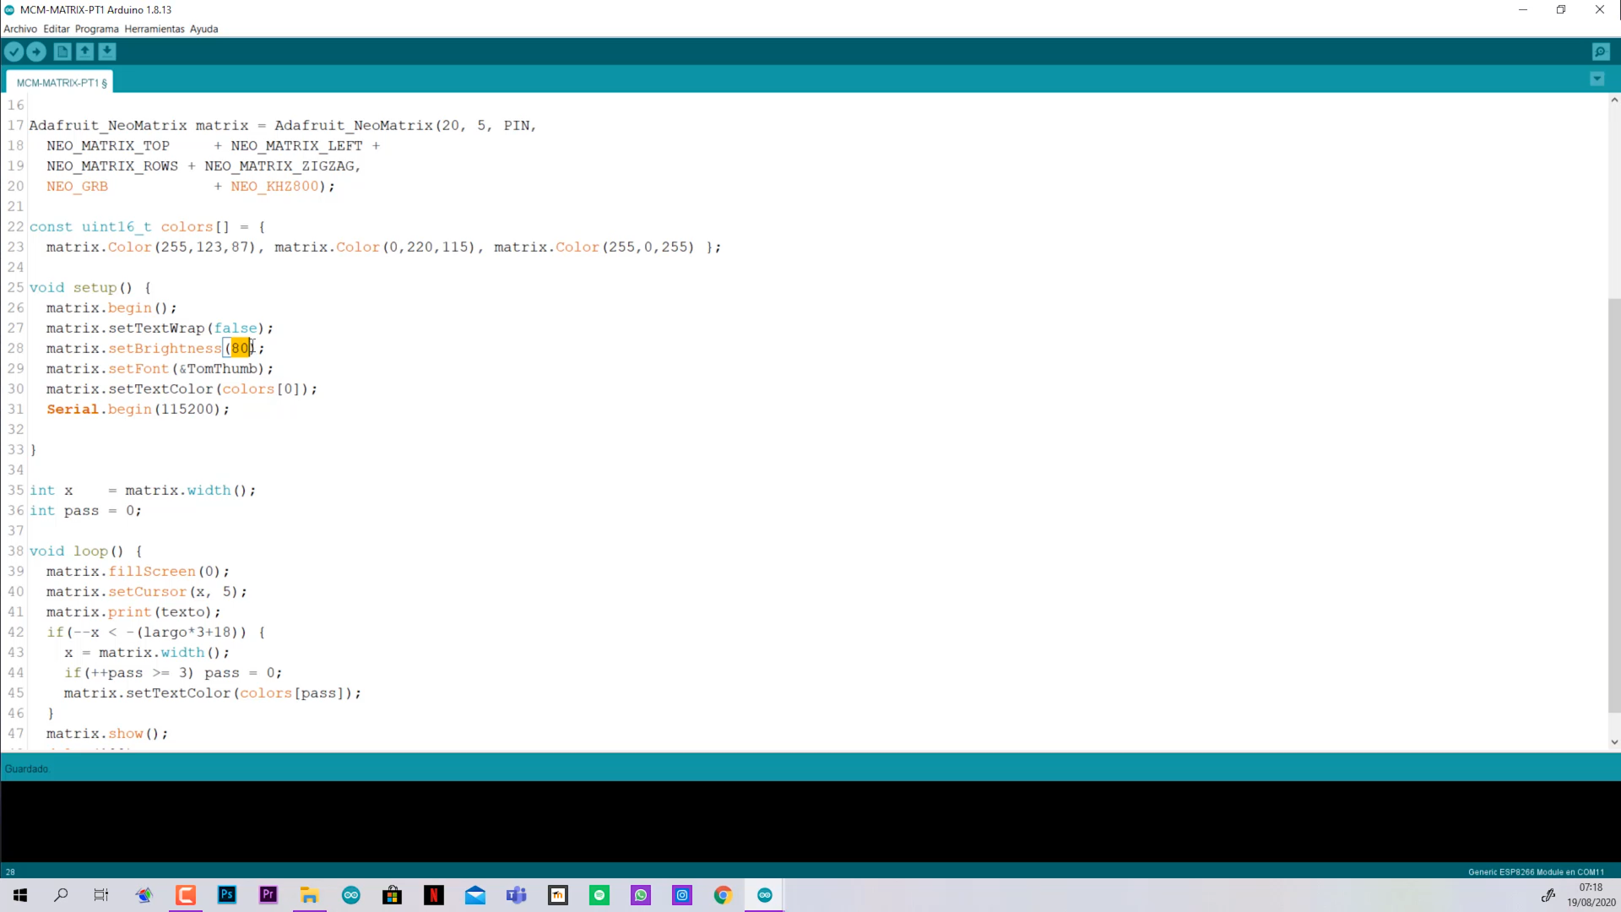This screenshot has height=912, width=1621.
Task: Click the Guardado status message
Action: (x=27, y=769)
